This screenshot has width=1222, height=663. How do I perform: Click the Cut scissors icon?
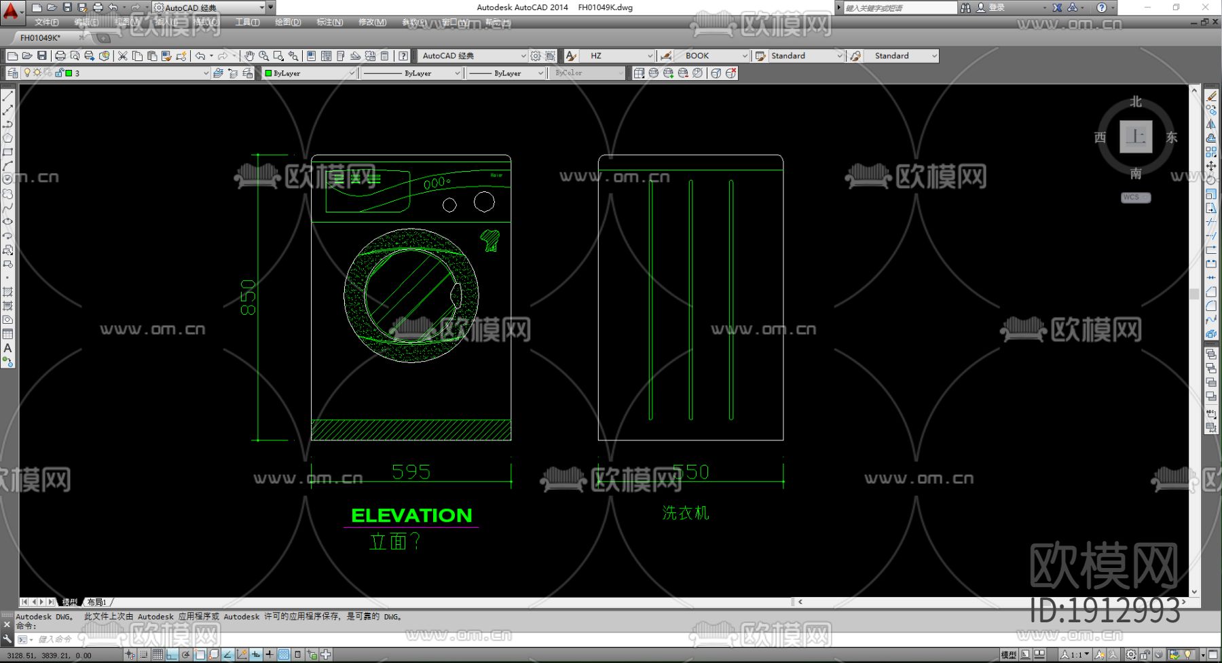point(123,56)
